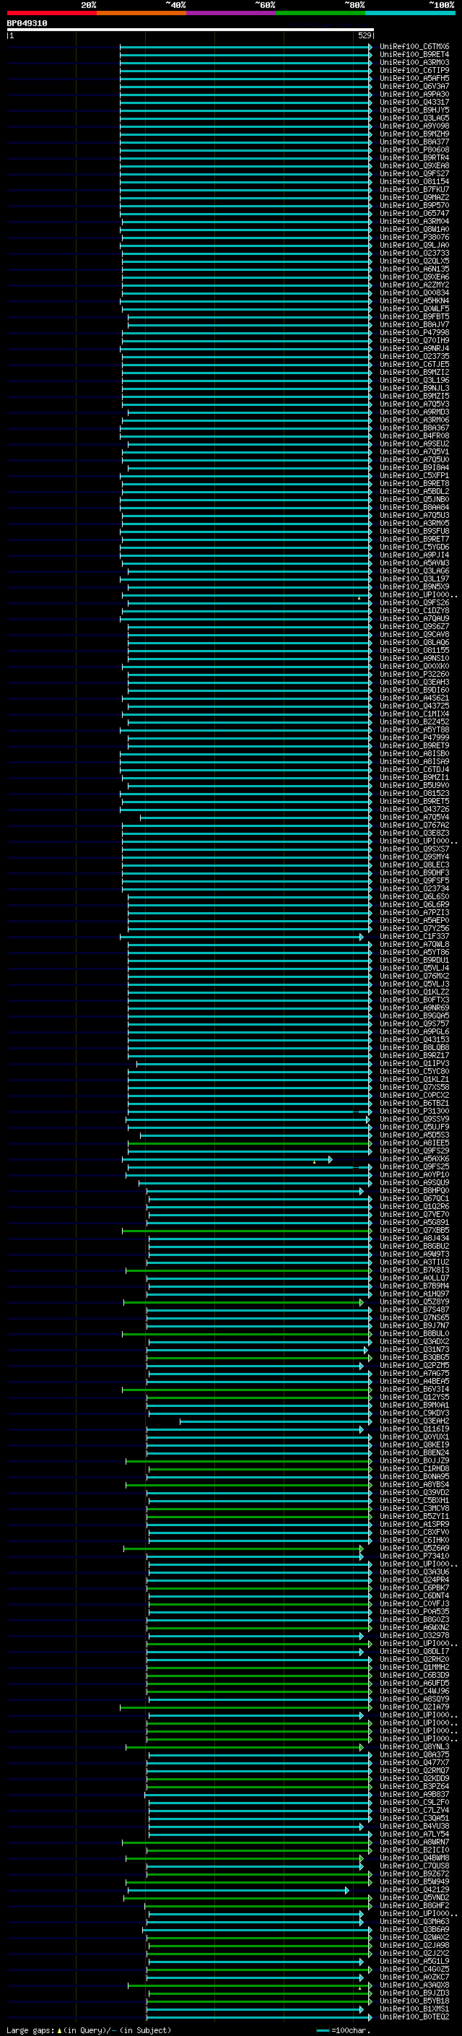Screen dimensions: 462x2036
Task: Click the cyan alignment bar for UniRef100_C6TMX6
Action: coord(245,47)
